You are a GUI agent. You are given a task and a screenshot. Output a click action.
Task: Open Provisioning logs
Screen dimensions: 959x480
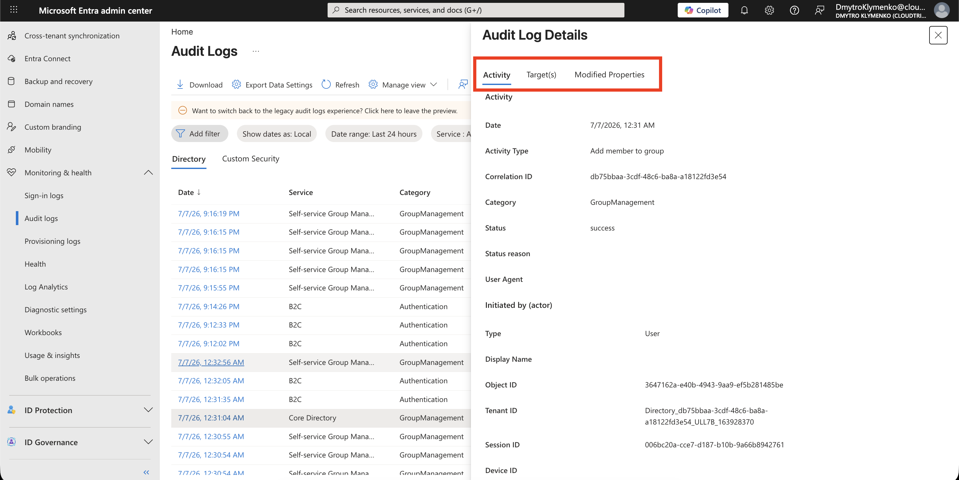click(53, 241)
